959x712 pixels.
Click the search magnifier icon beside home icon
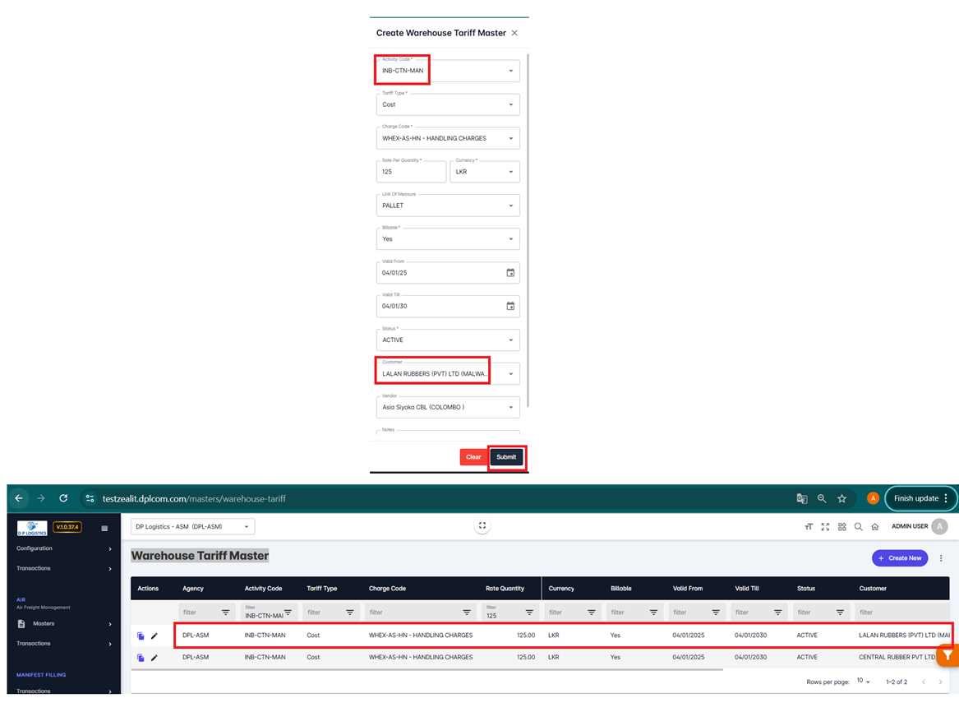pyautogui.click(x=858, y=527)
